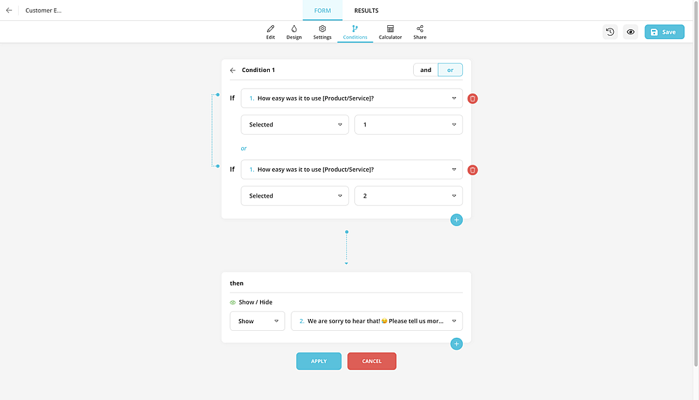The width and height of the screenshot is (699, 400).
Task: Click the red CANCEL button
Action: pos(372,361)
